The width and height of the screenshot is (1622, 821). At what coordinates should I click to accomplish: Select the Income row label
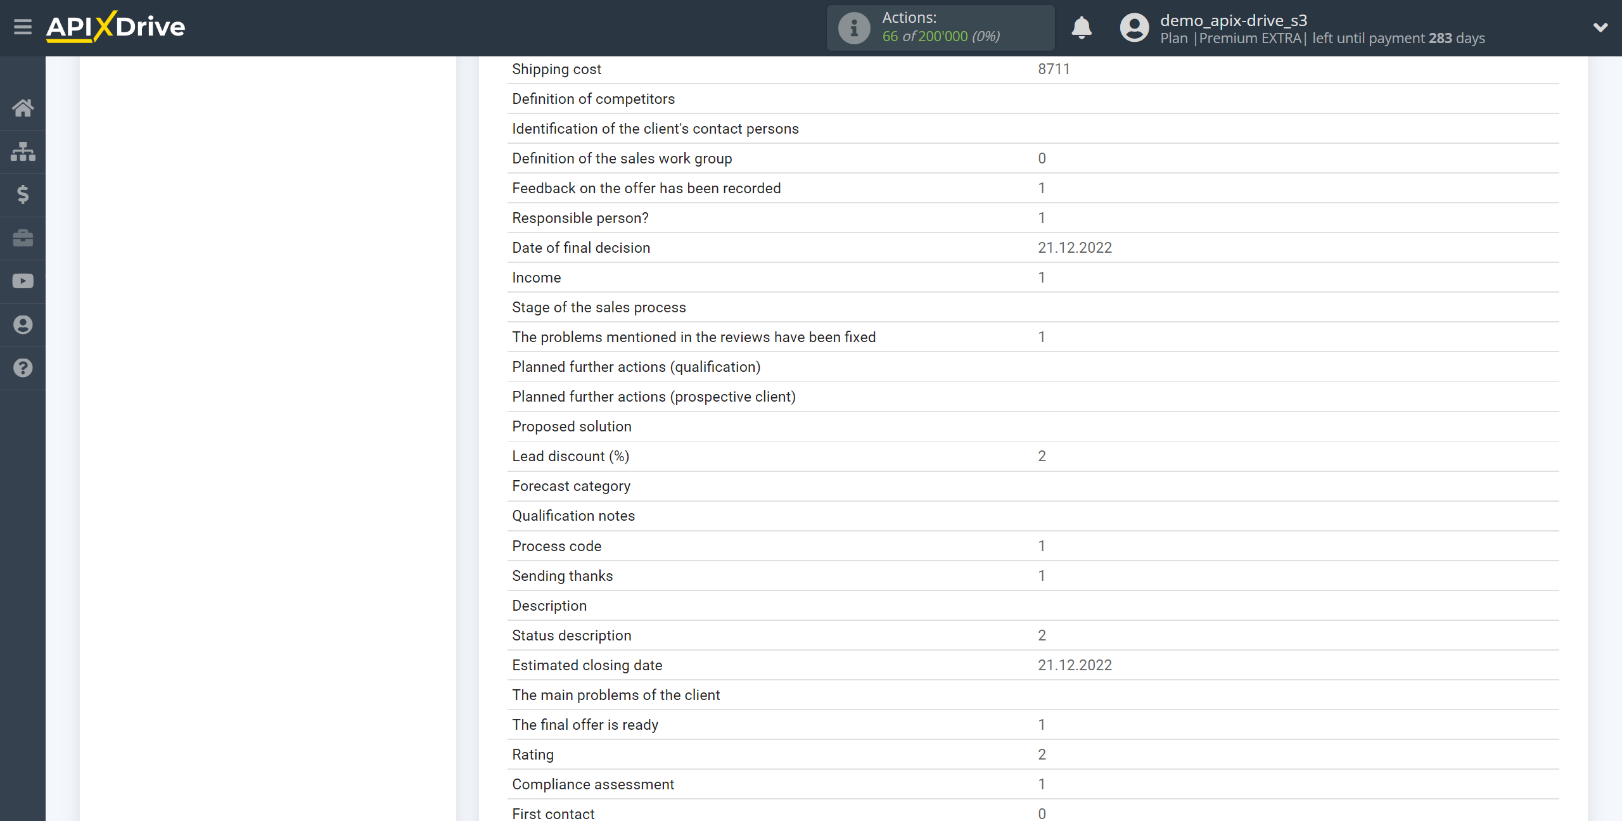coord(537,277)
